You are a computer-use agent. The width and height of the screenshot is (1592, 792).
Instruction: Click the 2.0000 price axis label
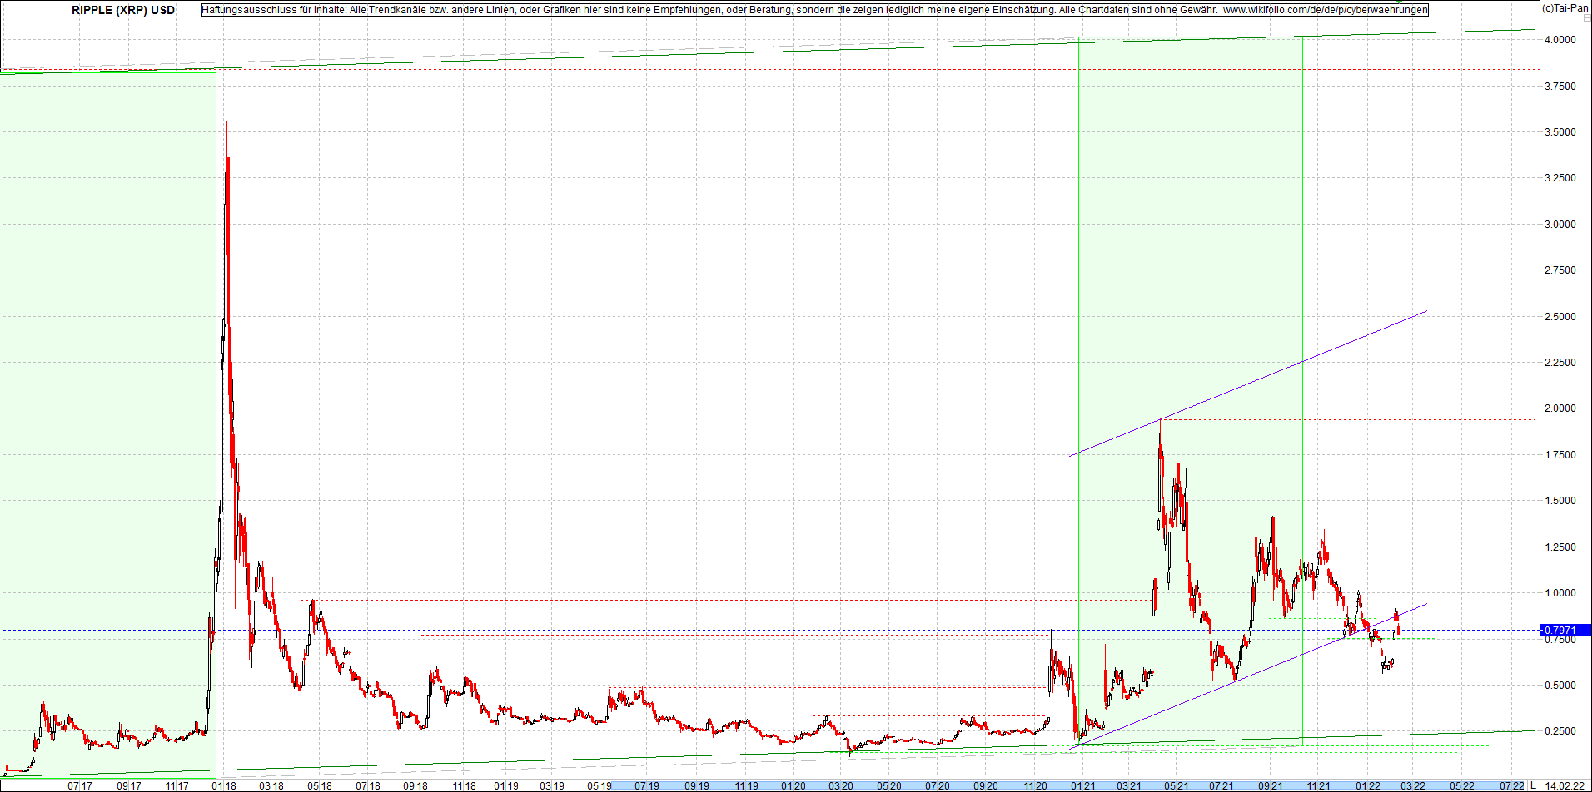(x=1560, y=408)
